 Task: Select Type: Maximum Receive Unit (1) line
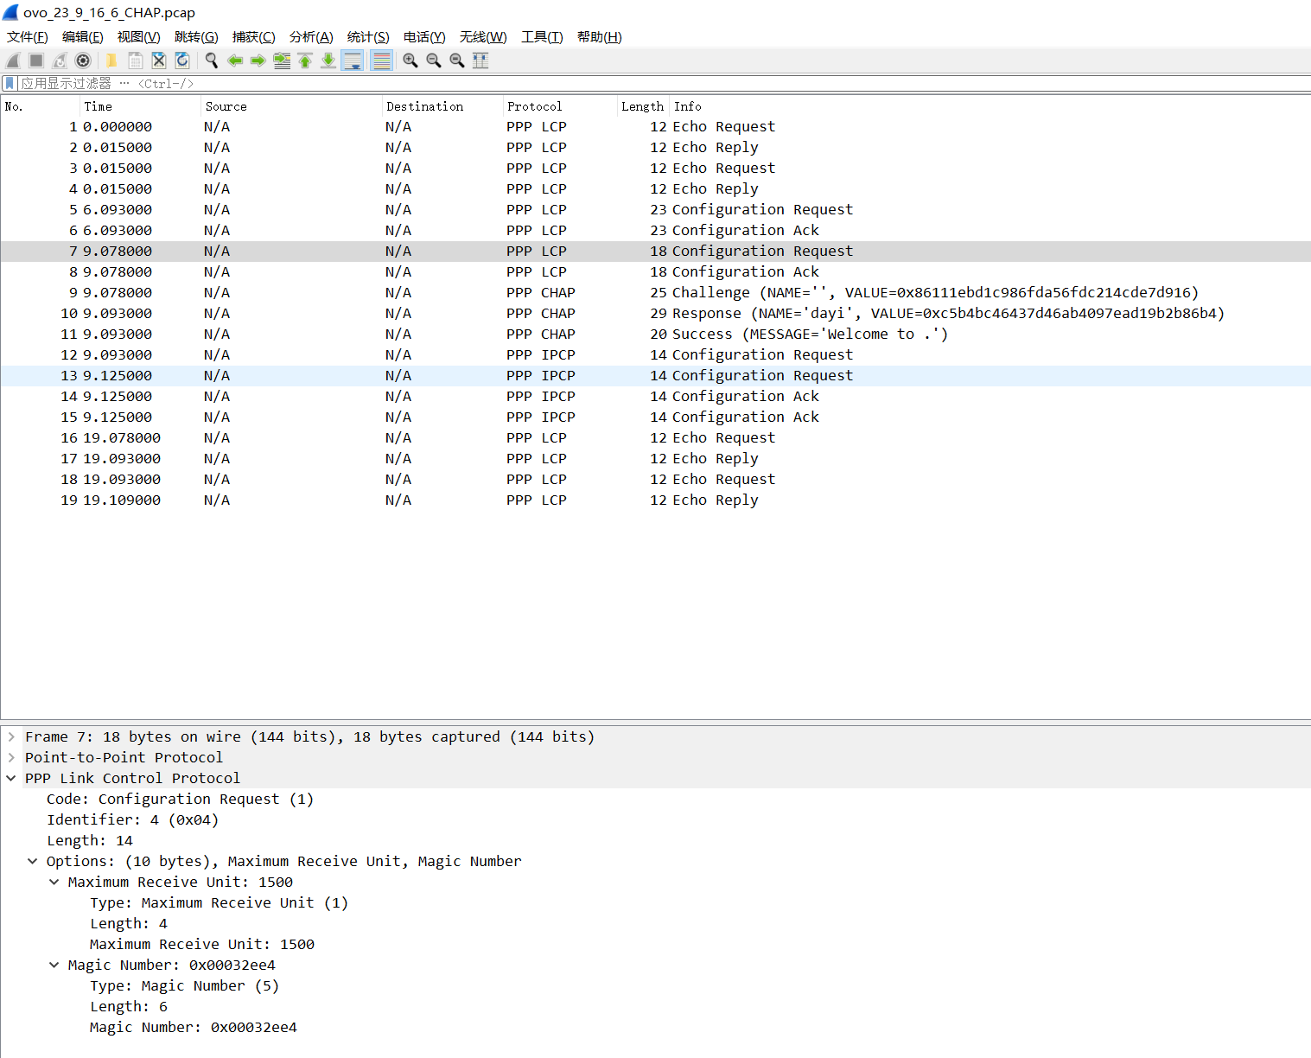(219, 902)
